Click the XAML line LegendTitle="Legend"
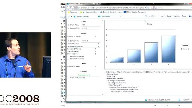 [115, 79]
